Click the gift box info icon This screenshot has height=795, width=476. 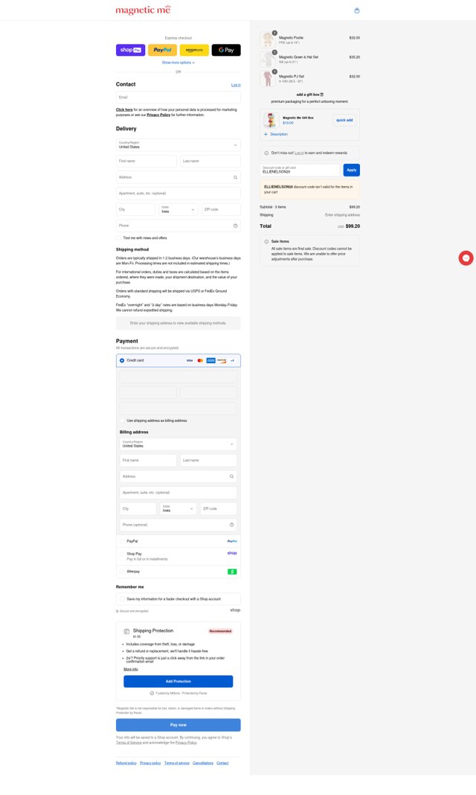321,95
